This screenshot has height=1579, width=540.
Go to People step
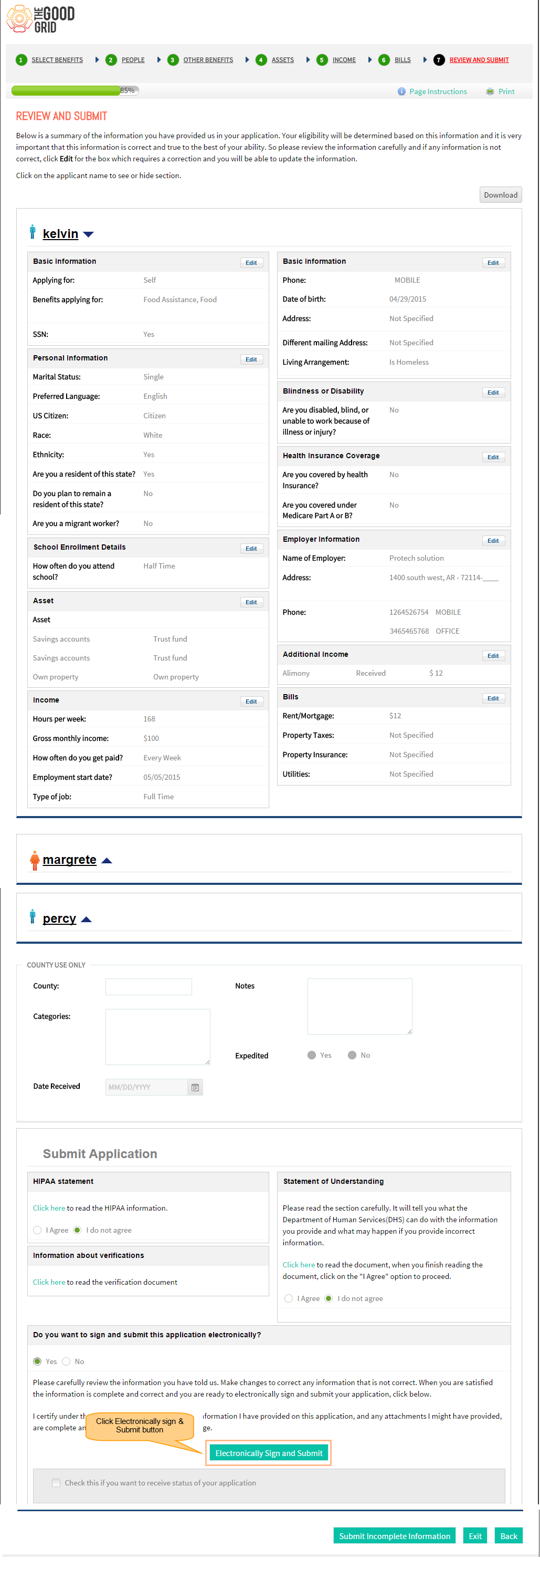(x=133, y=60)
